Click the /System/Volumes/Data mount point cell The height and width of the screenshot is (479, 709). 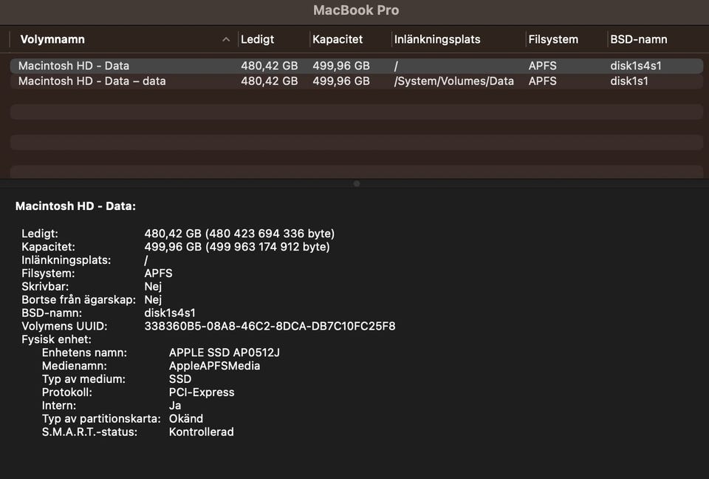(x=453, y=81)
